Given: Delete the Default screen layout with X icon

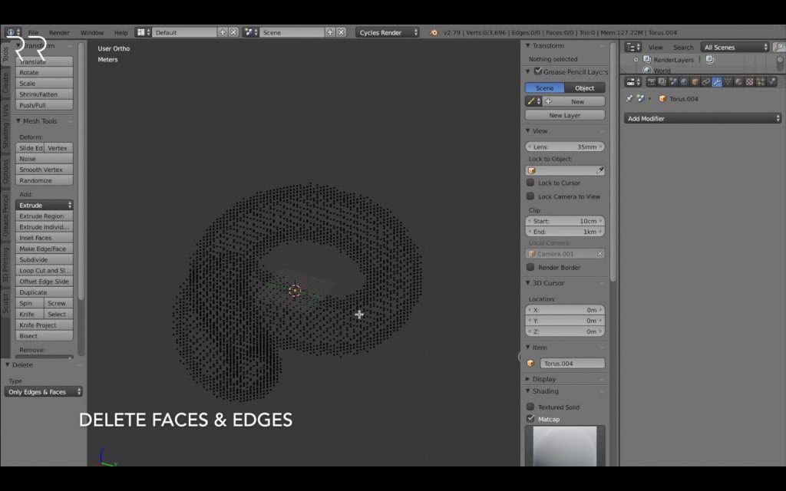Looking at the screenshot, I should click(x=233, y=32).
